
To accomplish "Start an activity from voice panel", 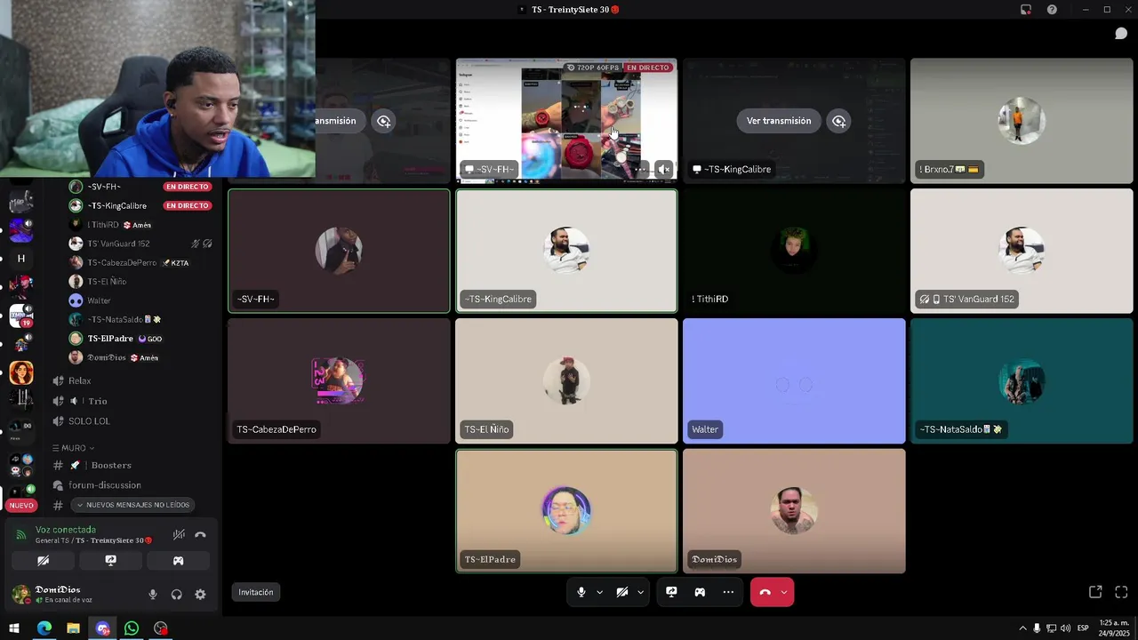I will click(178, 561).
